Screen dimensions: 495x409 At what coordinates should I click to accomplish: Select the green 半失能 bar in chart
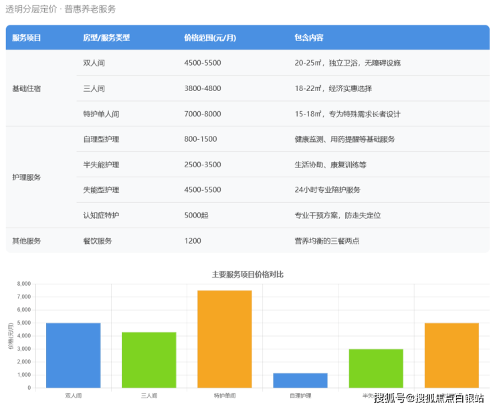coord(375,368)
